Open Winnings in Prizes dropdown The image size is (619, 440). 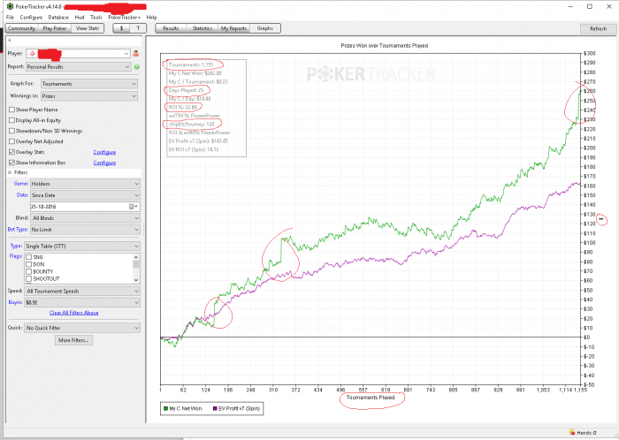89,95
